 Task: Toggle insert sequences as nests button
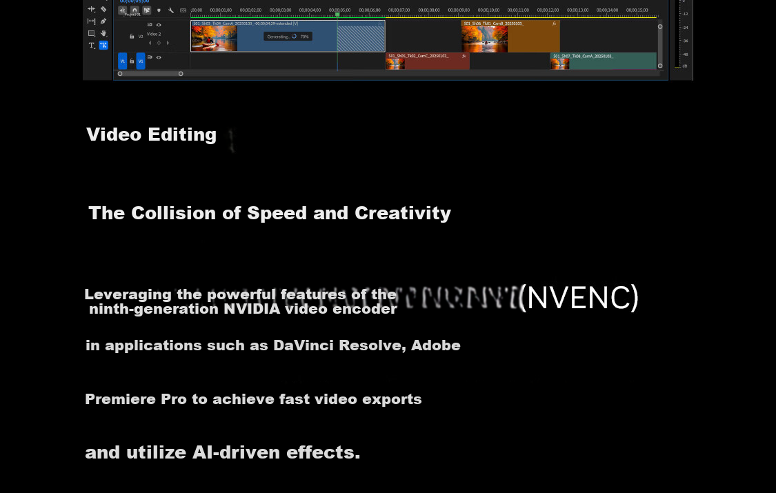tap(122, 10)
